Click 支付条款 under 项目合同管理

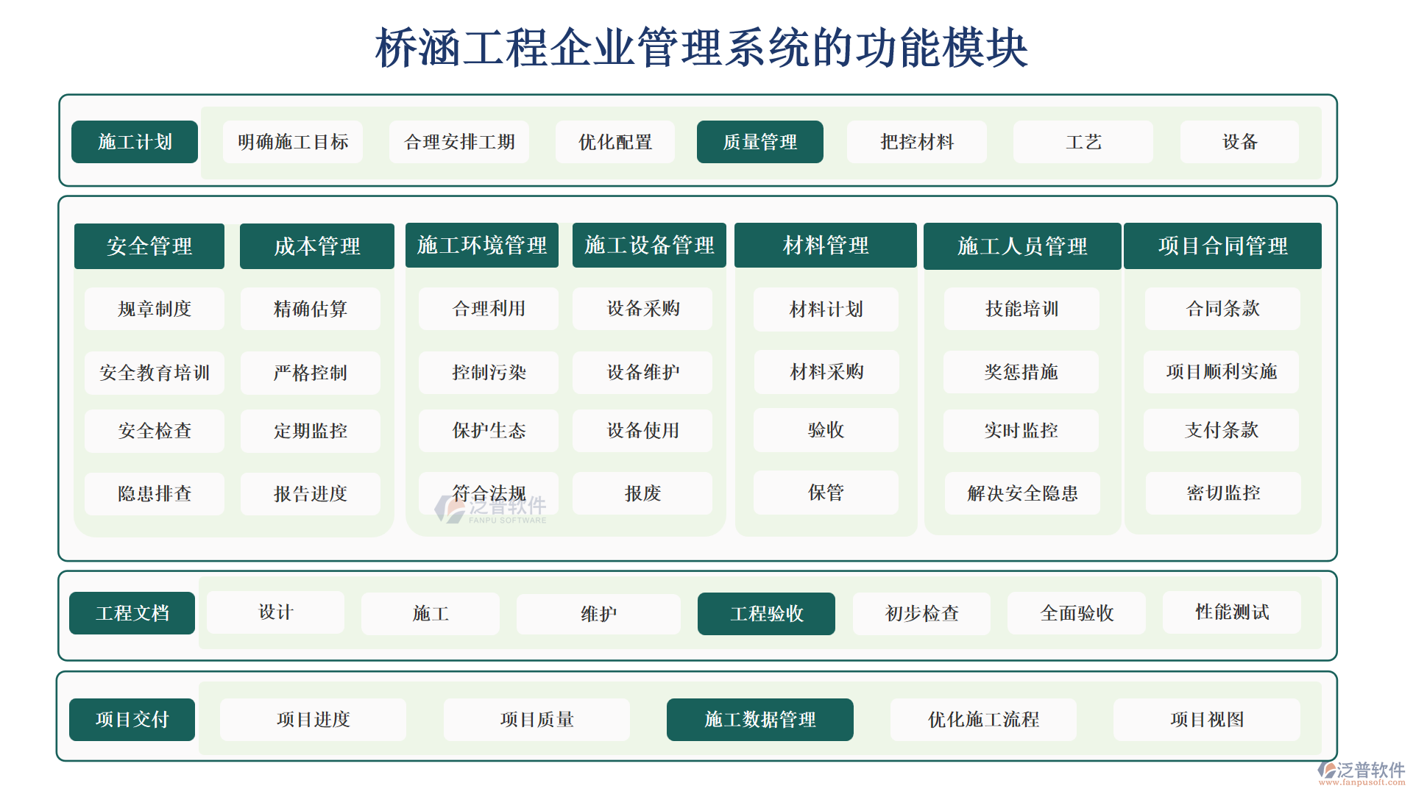[x=1222, y=430]
